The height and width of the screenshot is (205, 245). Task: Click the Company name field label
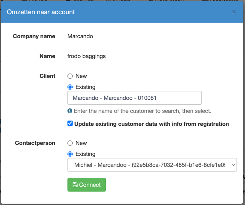(x=34, y=36)
